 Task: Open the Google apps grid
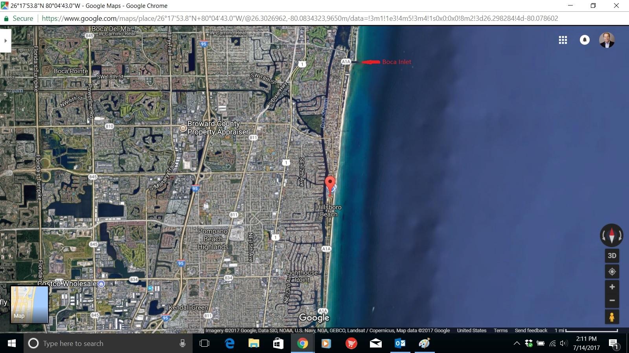(x=563, y=40)
